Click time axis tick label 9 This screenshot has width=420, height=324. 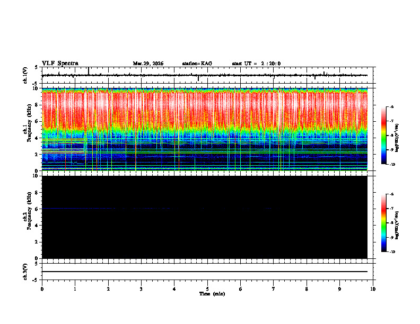(339, 289)
